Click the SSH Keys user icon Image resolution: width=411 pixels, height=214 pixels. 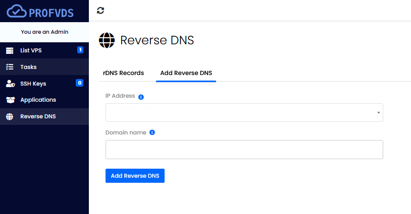pyautogui.click(x=10, y=84)
